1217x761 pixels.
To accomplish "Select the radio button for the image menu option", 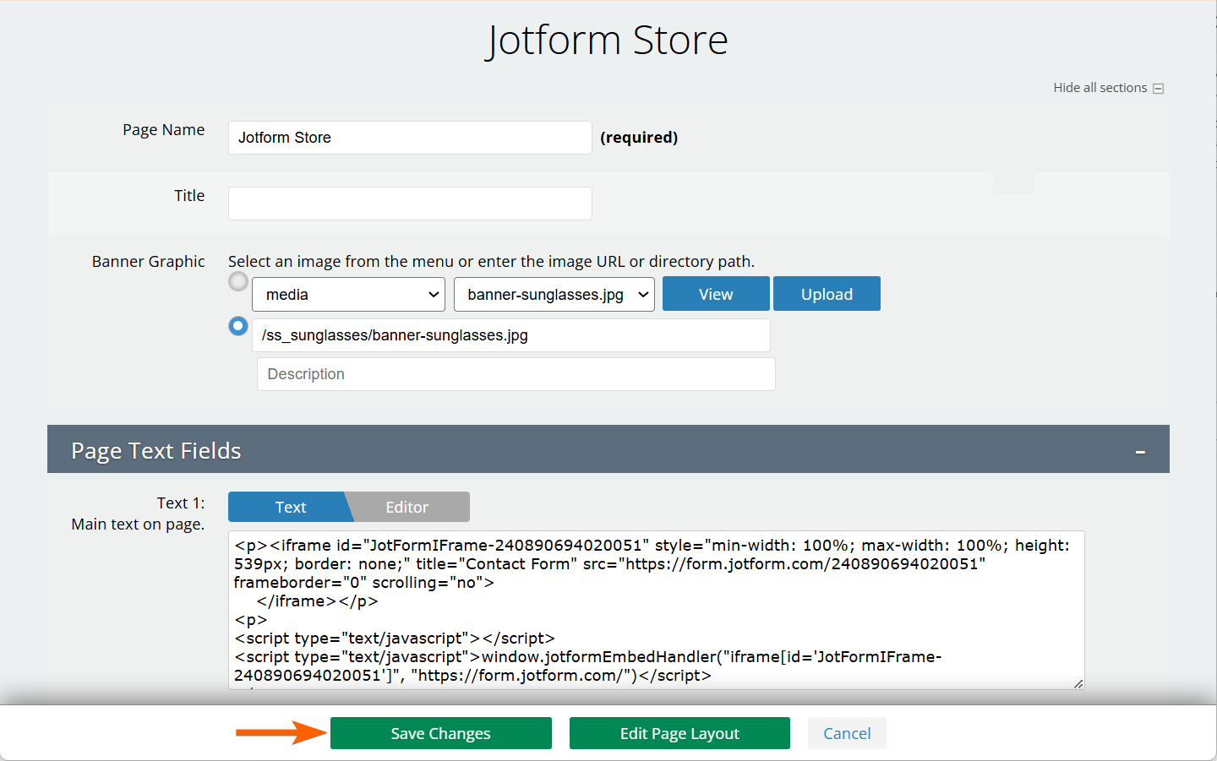I will point(238,282).
